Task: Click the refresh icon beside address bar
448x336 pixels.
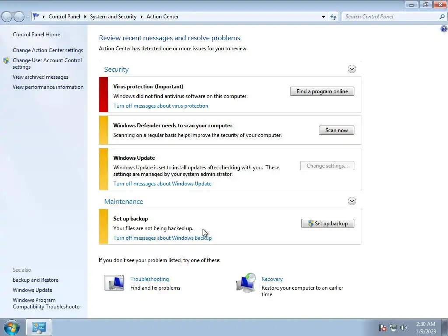Action: click(333, 17)
